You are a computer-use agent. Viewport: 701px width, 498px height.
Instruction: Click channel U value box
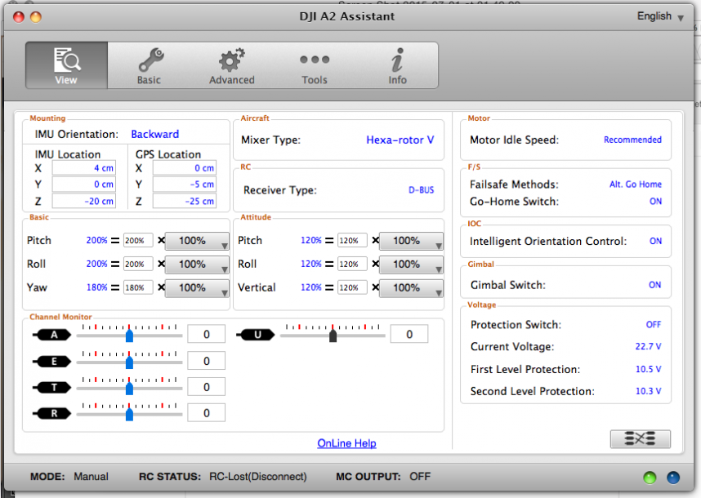click(x=409, y=334)
